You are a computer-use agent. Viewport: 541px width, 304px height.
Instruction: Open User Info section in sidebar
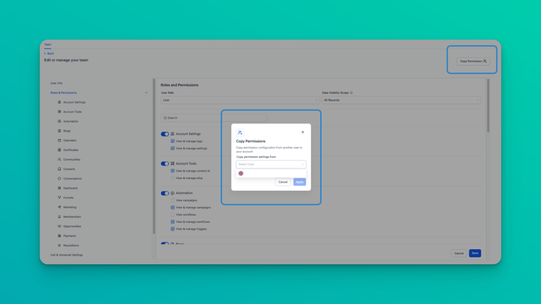coord(56,83)
